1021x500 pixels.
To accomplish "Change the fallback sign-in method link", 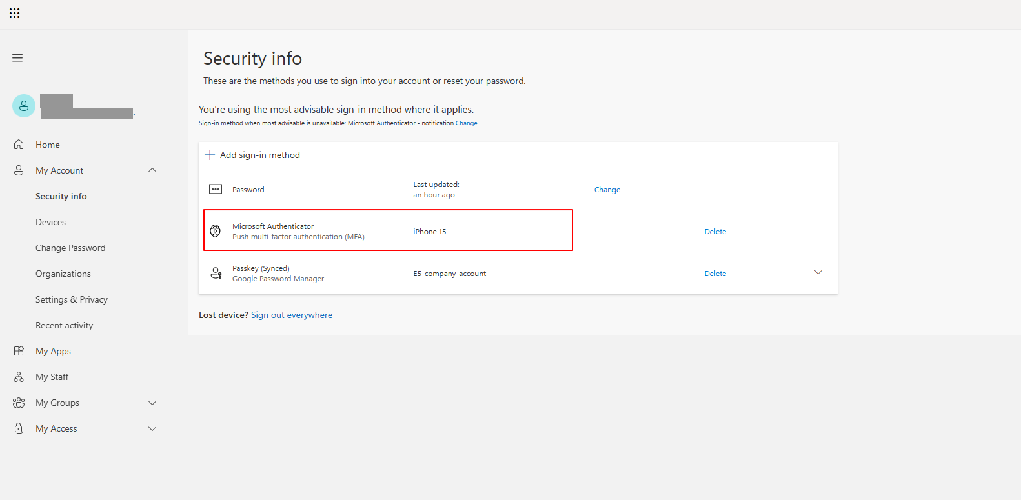I will pos(467,123).
